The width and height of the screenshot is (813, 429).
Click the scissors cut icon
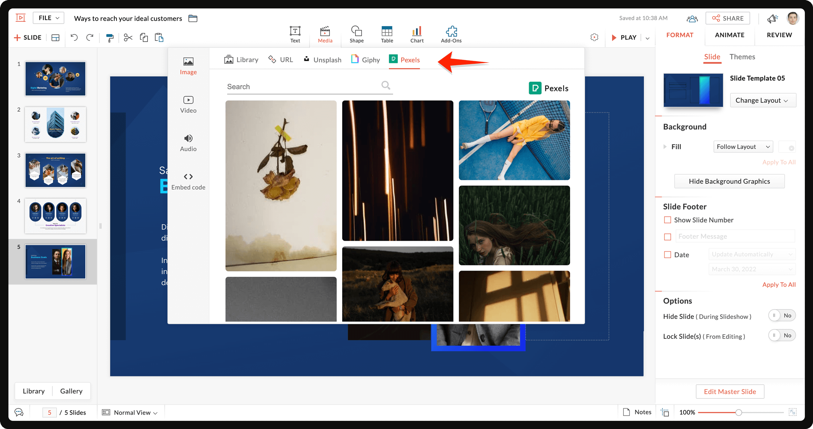[x=128, y=38]
